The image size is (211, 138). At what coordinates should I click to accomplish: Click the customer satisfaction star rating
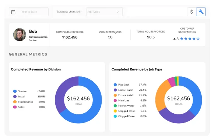coord(190,39)
